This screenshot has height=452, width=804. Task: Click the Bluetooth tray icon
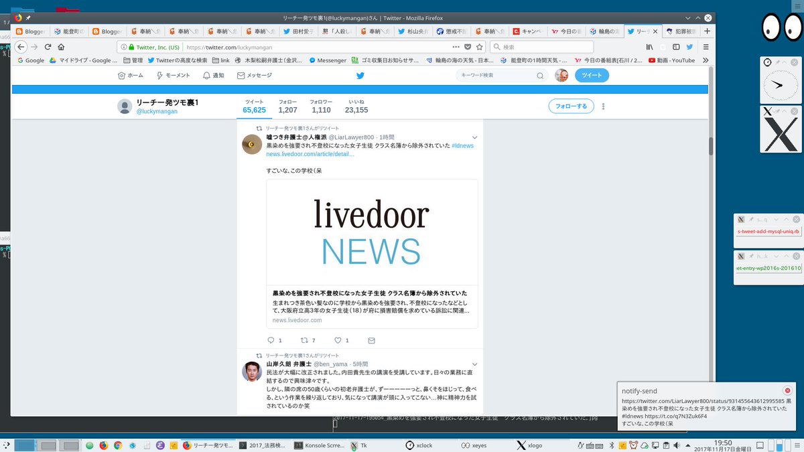[x=610, y=445]
